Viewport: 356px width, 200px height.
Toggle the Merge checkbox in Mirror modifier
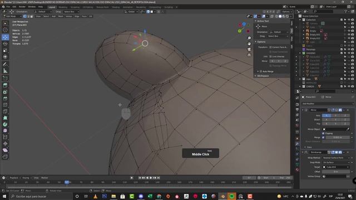[323, 137]
